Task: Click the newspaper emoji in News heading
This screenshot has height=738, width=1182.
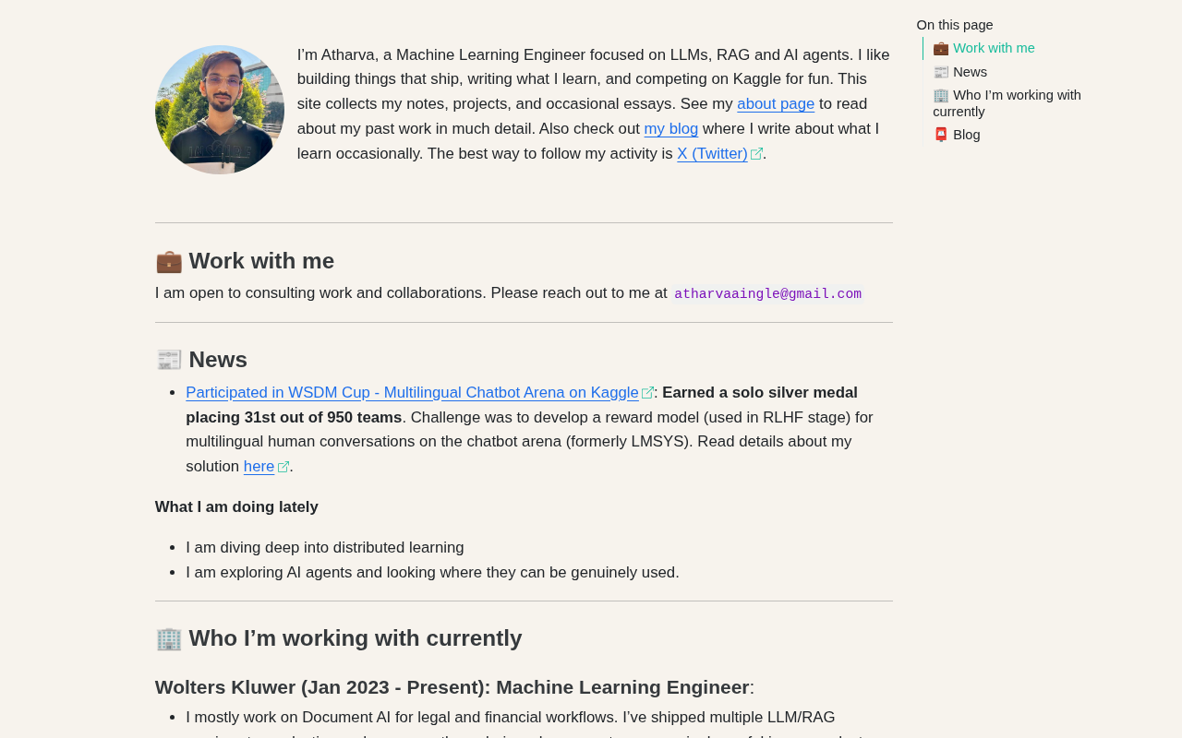Action: click(x=169, y=360)
